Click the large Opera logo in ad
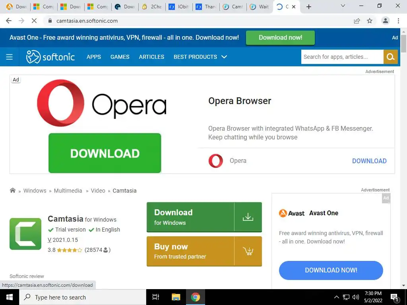Viewport: 407px width, 305px height. [x=101, y=103]
